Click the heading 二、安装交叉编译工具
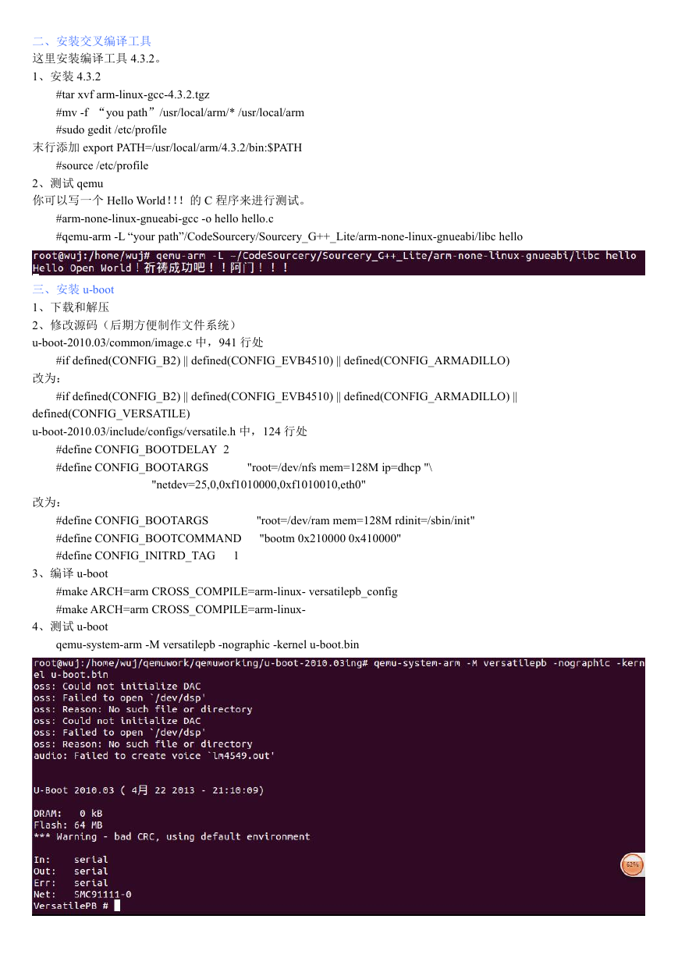678x958 pixels. coord(92,41)
